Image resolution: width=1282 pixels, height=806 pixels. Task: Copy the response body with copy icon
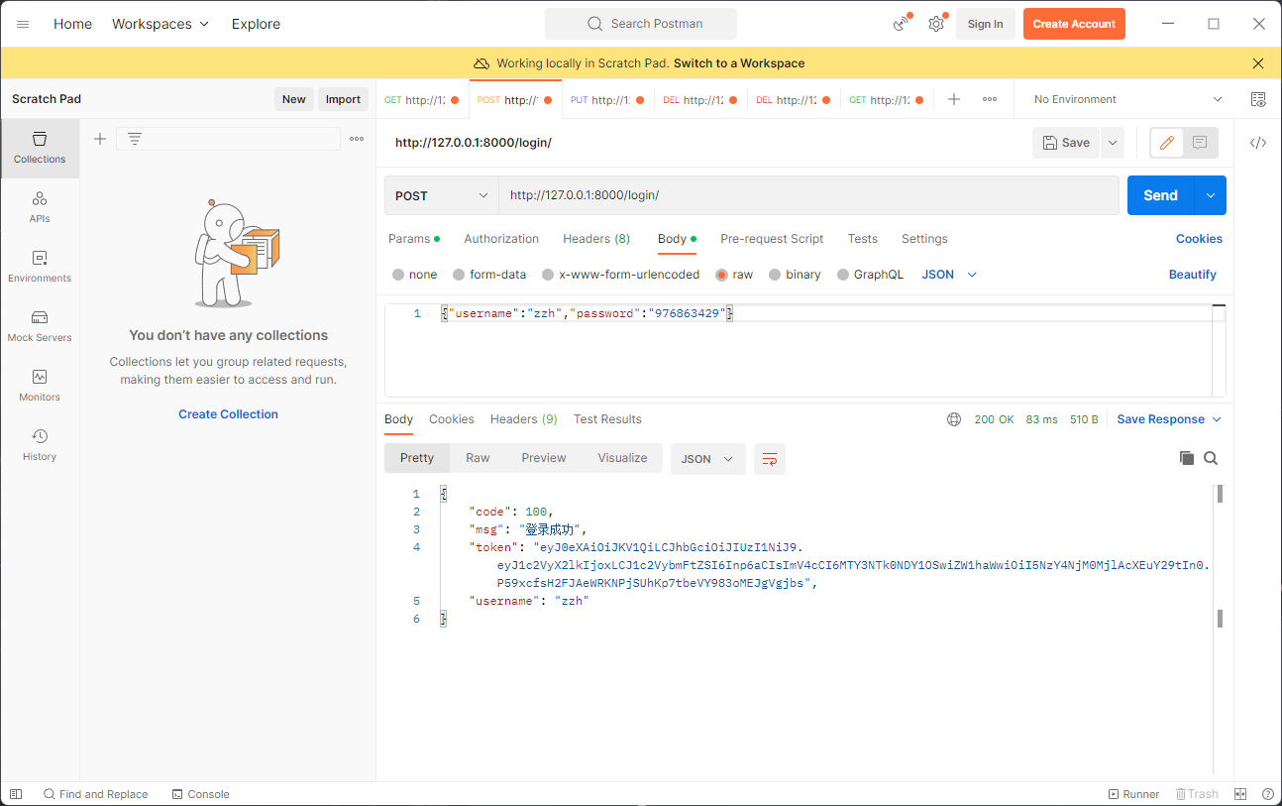[1187, 458]
